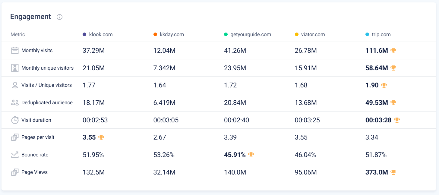The image size is (439, 195).
Task: Click getyourguide.com unique visitors 23.95M
Action: pyautogui.click(x=235, y=68)
